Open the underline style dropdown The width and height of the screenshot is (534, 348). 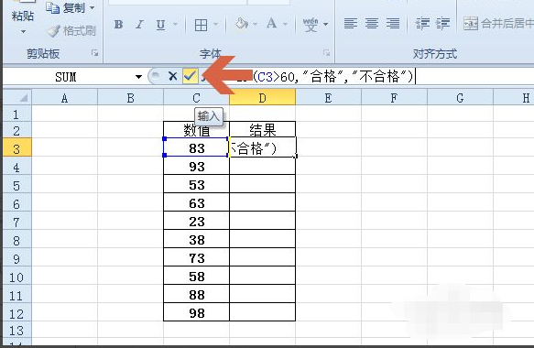(x=175, y=24)
